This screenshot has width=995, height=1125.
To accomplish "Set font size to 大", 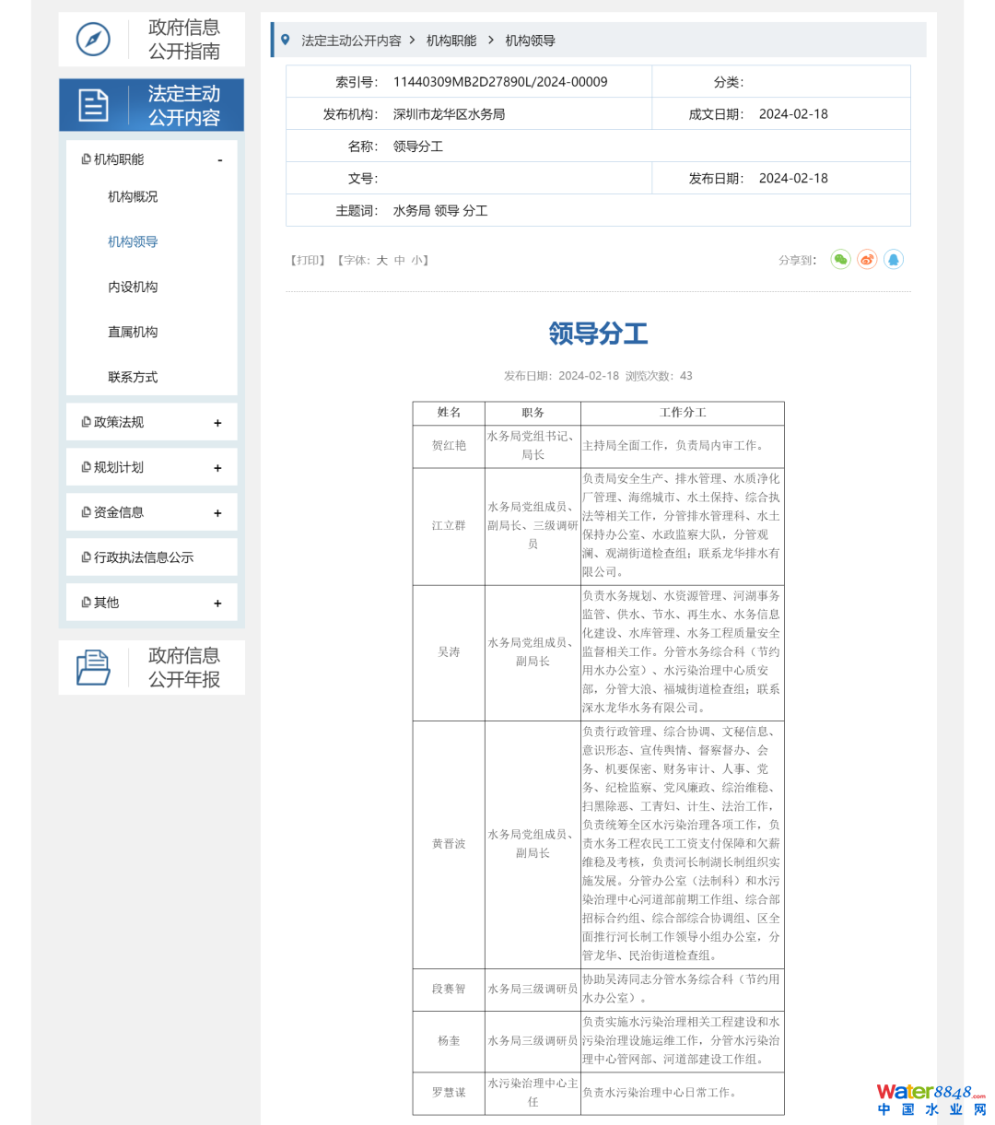I will click(381, 261).
